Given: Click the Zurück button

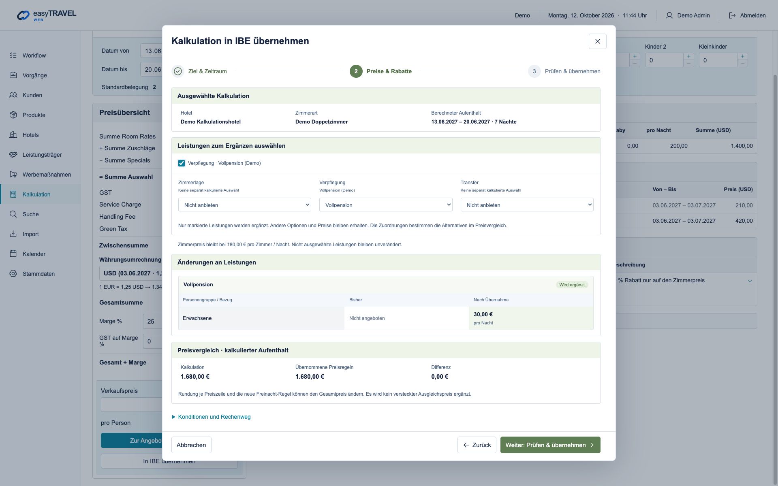Looking at the screenshot, I should (477, 445).
